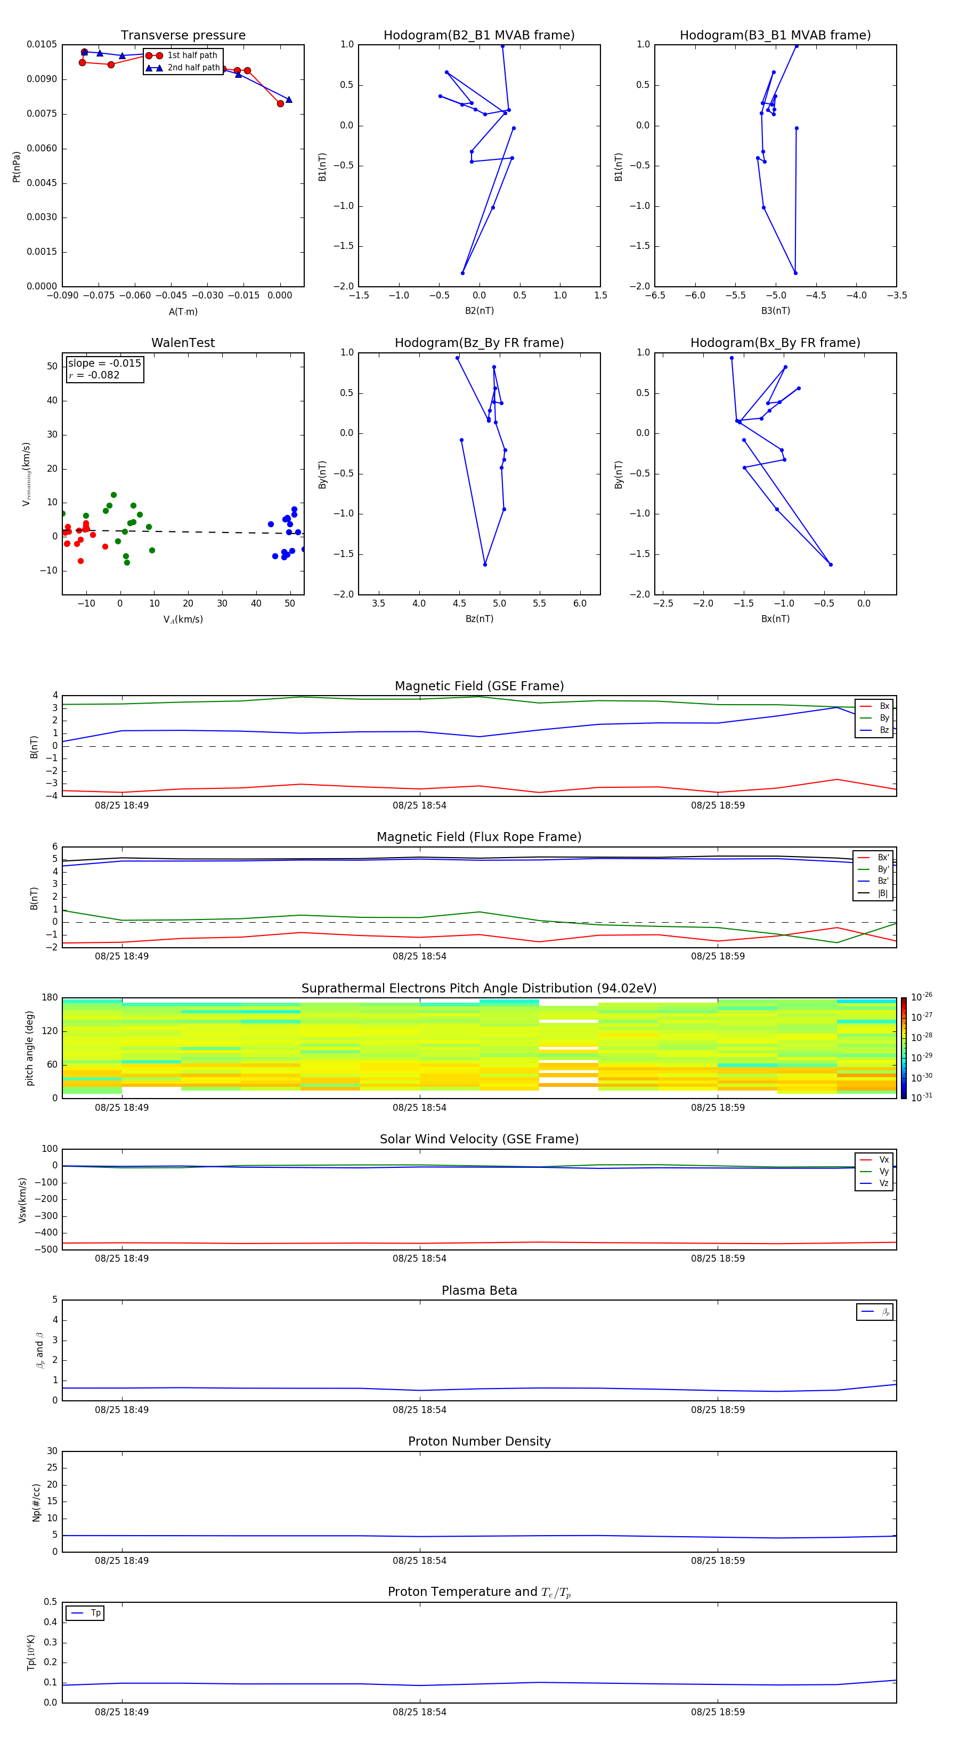Click the "10^-31" colorbar tick label

click(922, 1098)
